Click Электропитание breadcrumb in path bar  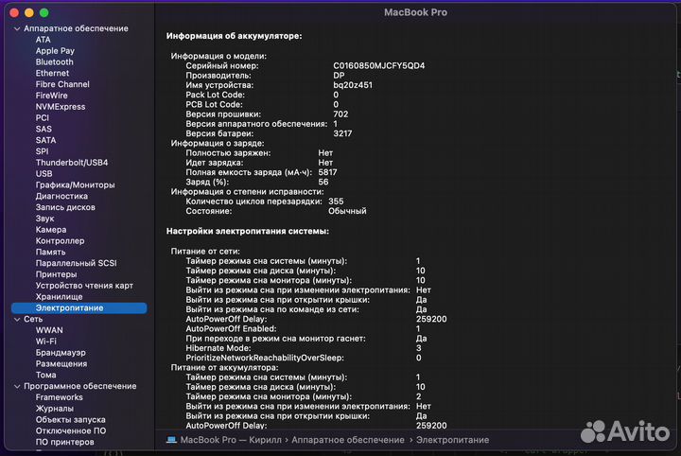click(452, 440)
